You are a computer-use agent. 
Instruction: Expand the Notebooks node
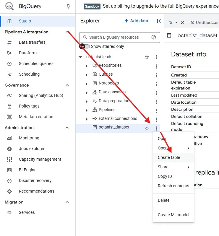click(x=87, y=84)
